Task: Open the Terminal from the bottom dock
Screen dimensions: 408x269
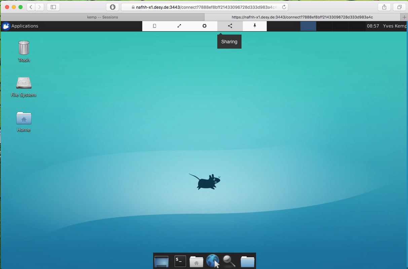Action: (x=180, y=261)
